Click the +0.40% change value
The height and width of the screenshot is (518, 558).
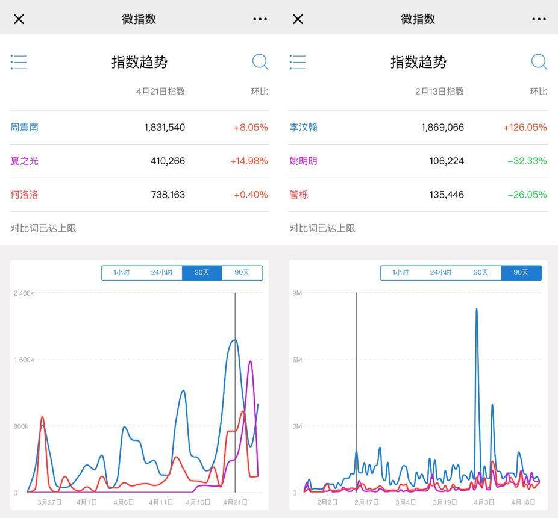click(x=251, y=195)
